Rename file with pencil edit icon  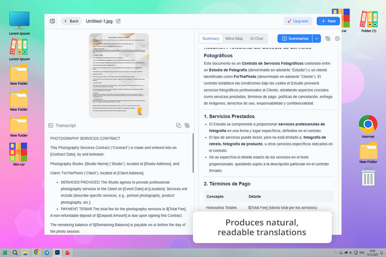118,21
